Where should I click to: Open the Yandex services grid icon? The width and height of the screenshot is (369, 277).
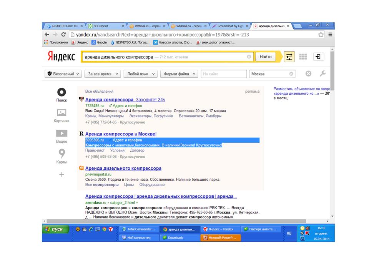(303, 57)
